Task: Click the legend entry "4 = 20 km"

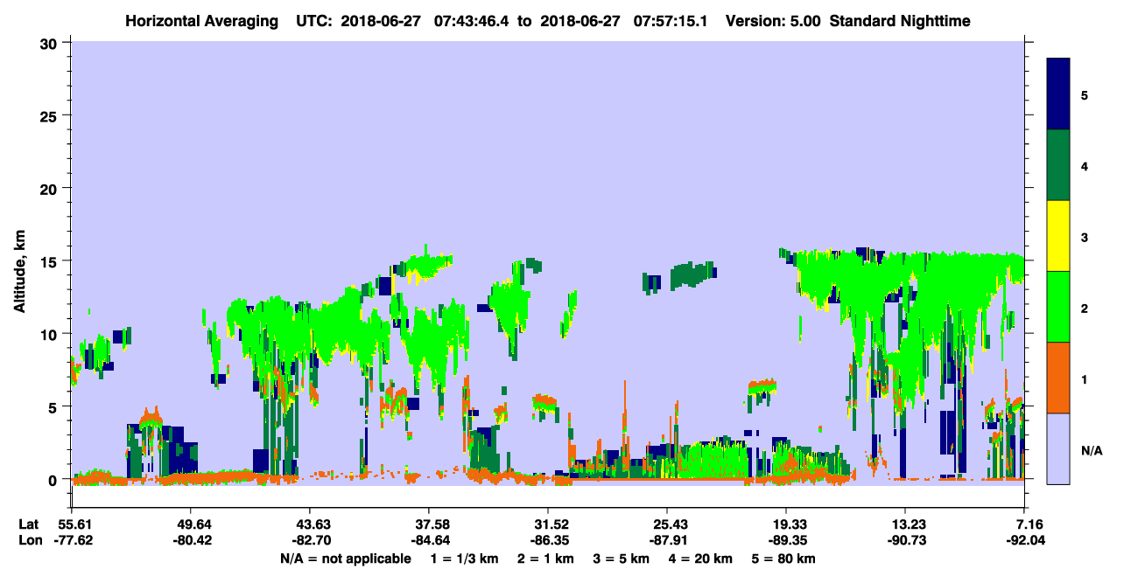Action: point(702,559)
